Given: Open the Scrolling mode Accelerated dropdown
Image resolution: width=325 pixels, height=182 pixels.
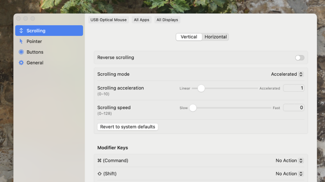Looking at the screenshot, I should coord(287,74).
